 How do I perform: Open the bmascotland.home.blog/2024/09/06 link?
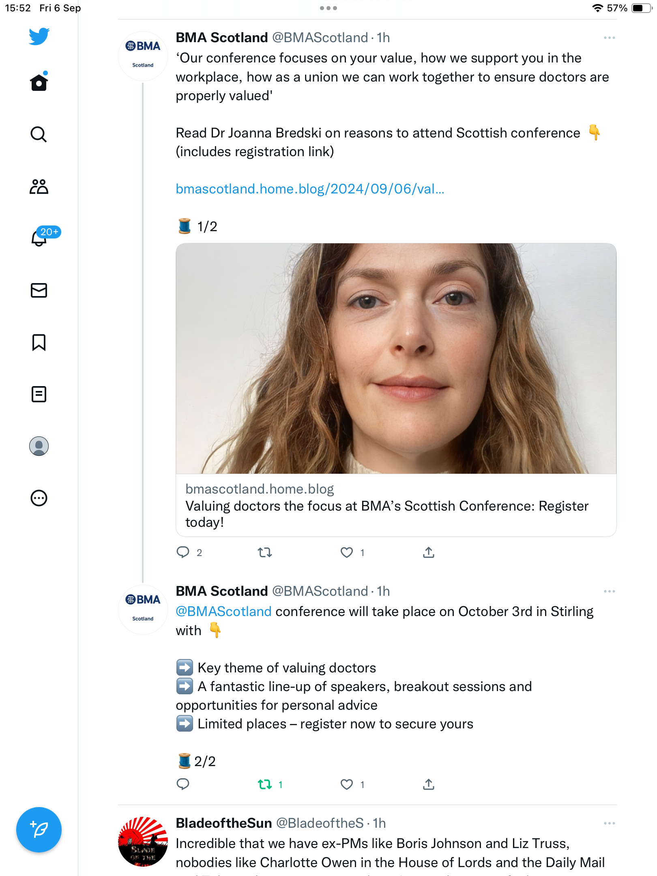click(x=310, y=189)
